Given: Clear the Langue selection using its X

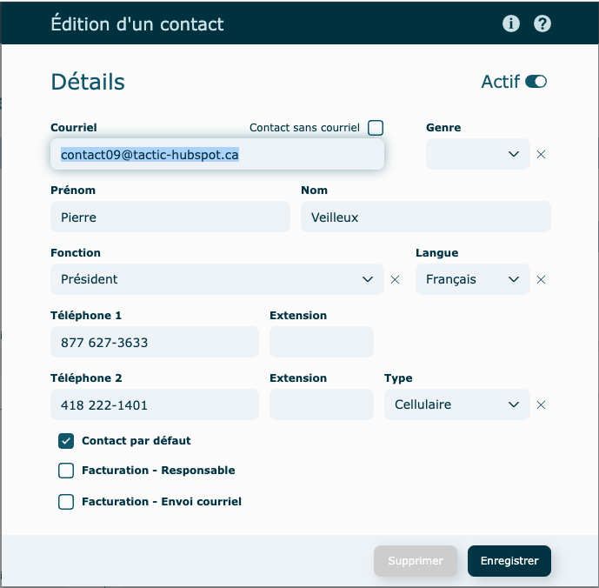Looking at the screenshot, I should coord(541,279).
